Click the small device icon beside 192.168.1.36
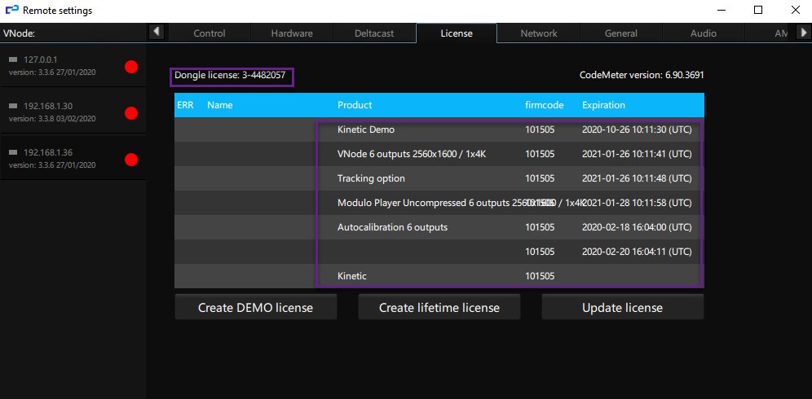Viewport: 812px width, 399px height. tap(13, 152)
